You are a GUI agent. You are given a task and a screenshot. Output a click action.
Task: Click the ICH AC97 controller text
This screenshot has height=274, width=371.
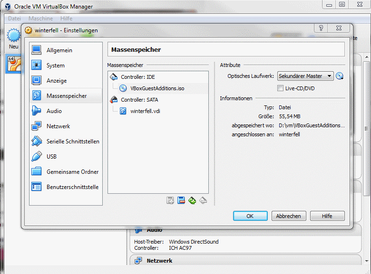click(180, 248)
